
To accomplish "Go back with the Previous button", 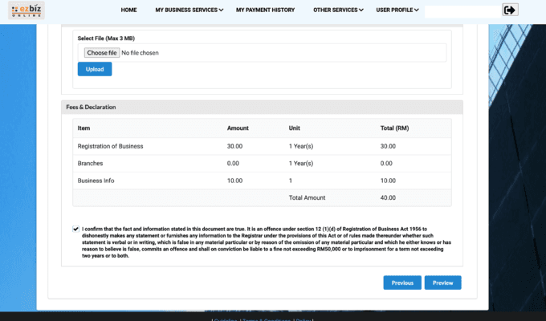I will point(402,282).
